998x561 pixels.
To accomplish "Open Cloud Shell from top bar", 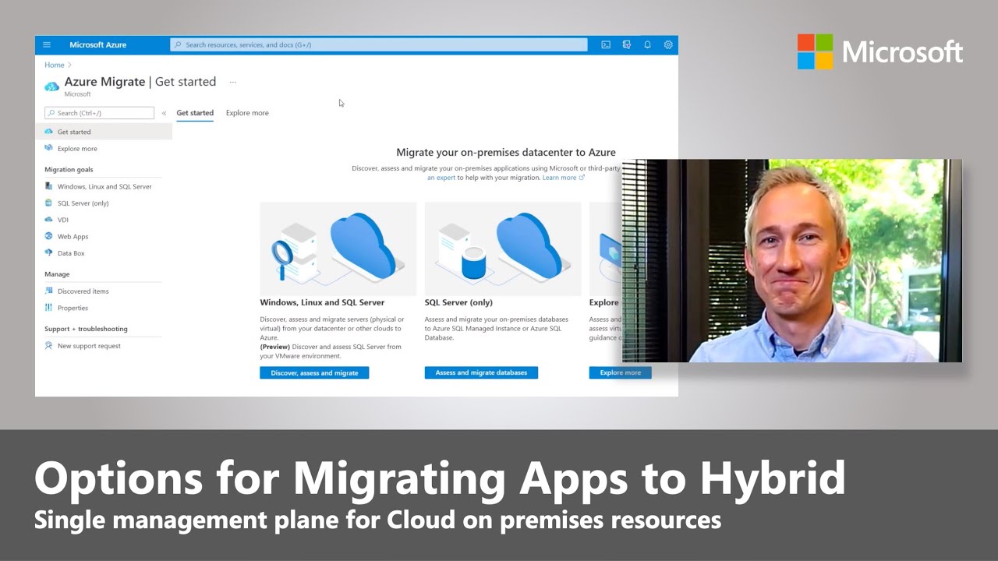I will pos(606,44).
